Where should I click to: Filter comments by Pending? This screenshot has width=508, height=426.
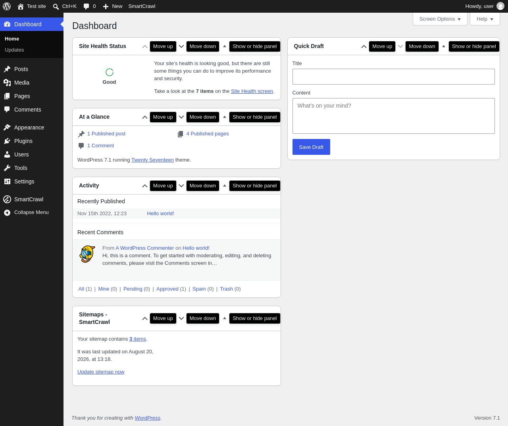tap(133, 289)
